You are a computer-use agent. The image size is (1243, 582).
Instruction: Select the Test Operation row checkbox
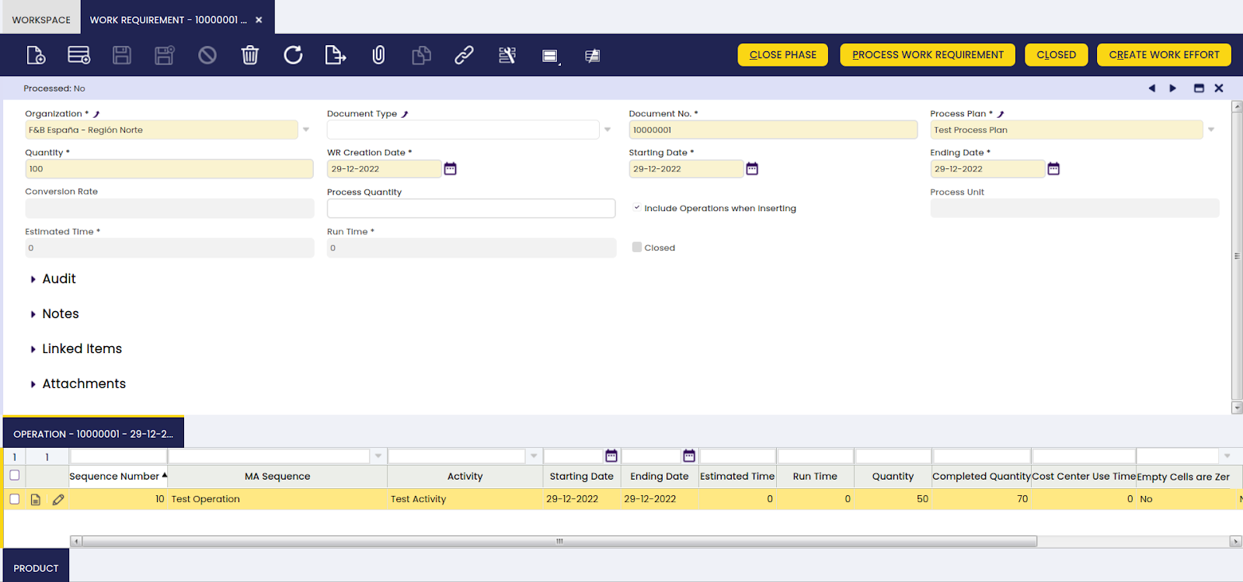(15, 499)
